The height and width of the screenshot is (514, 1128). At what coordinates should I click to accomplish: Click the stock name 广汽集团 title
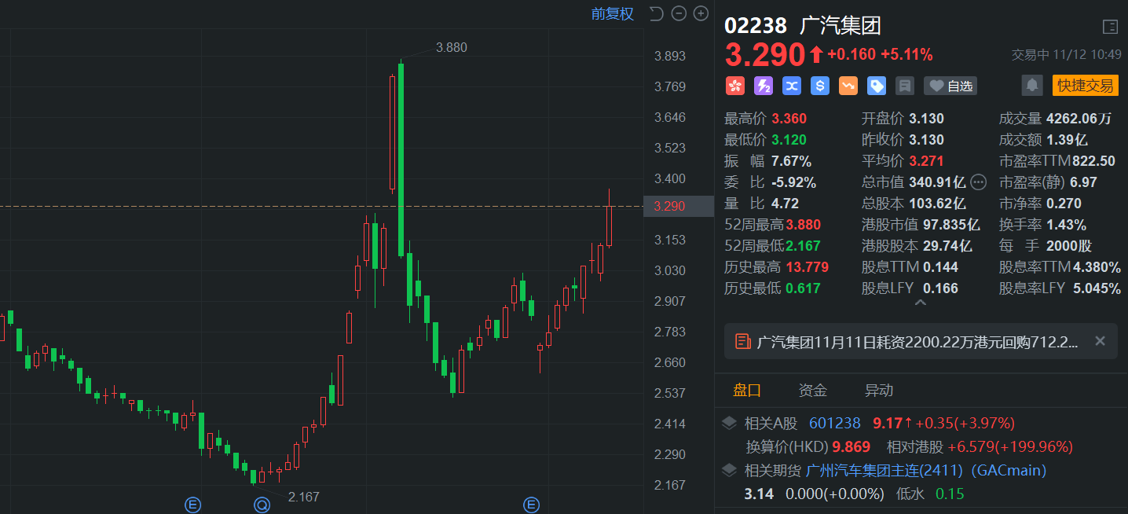[x=841, y=26]
